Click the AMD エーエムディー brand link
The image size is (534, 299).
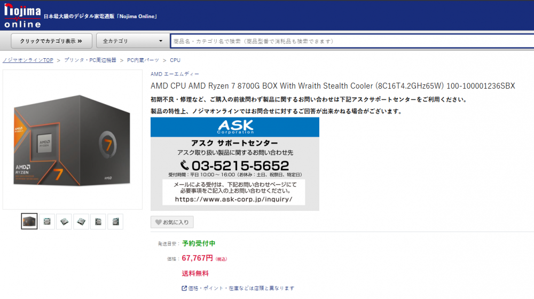click(175, 74)
